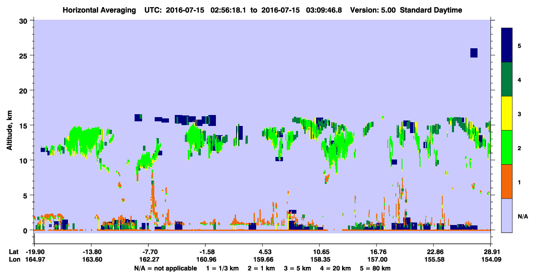Click latitude value '-13.80'
This screenshot has height=280, width=545.
click(x=91, y=252)
